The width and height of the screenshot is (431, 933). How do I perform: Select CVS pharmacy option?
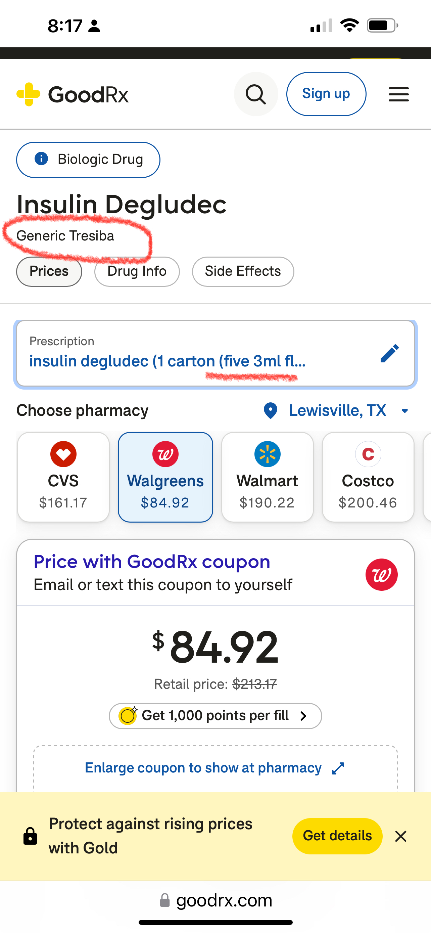click(63, 477)
